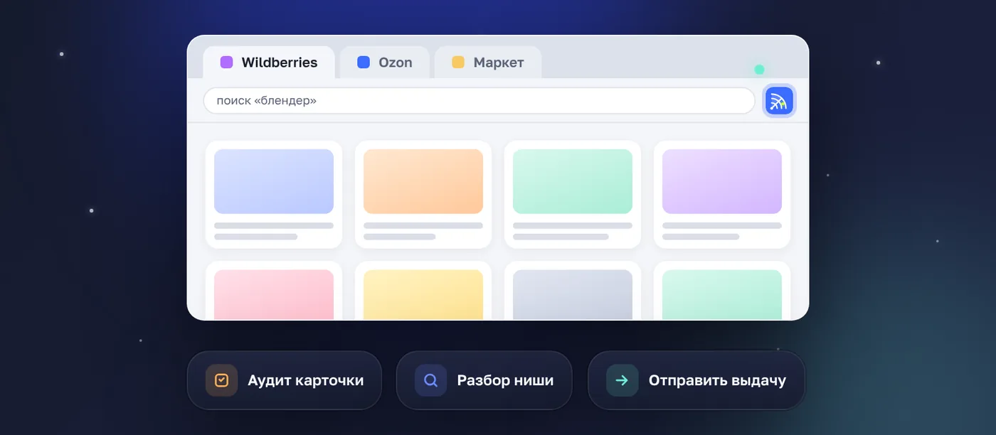The width and height of the screenshot is (996, 435).
Task: Switch to the Wildberries tab
Action: [269, 63]
